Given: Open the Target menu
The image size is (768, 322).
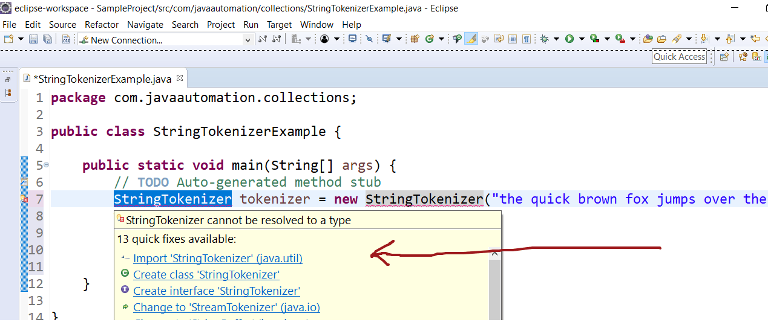Looking at the screenshot, I should 280,25.
